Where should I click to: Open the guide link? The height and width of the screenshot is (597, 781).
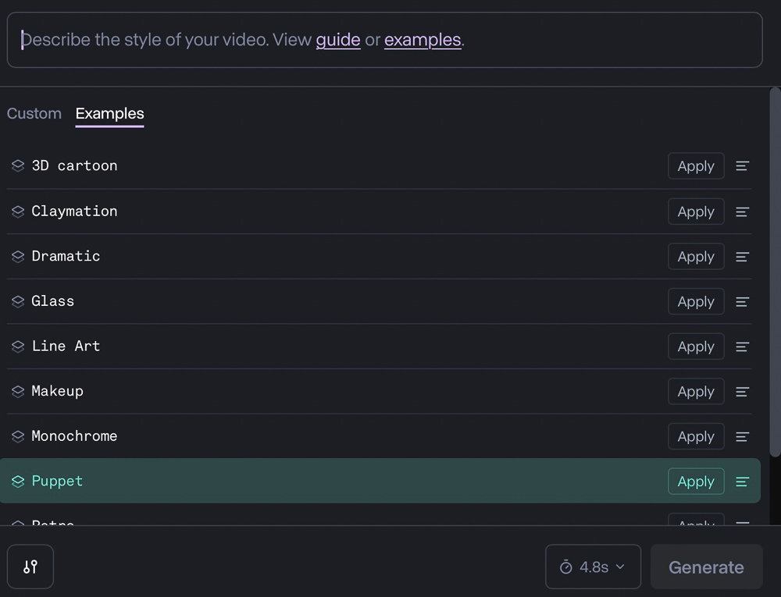(338, 40)
